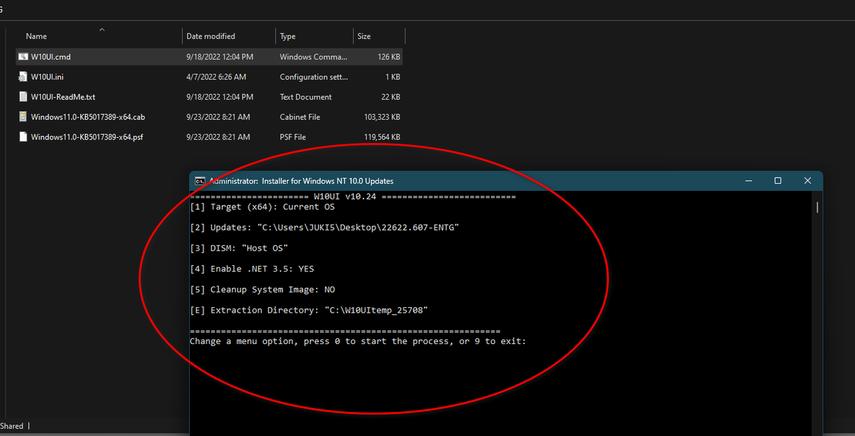Click the console title bar text

[301, 181]
